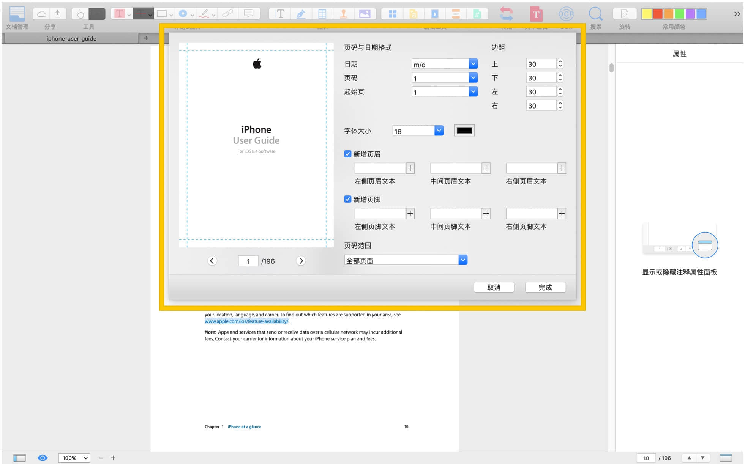The width and height of the screenshot is (745, 466).
Task: Open the 文档管理 document manager icon
Action: pos(17,14)
